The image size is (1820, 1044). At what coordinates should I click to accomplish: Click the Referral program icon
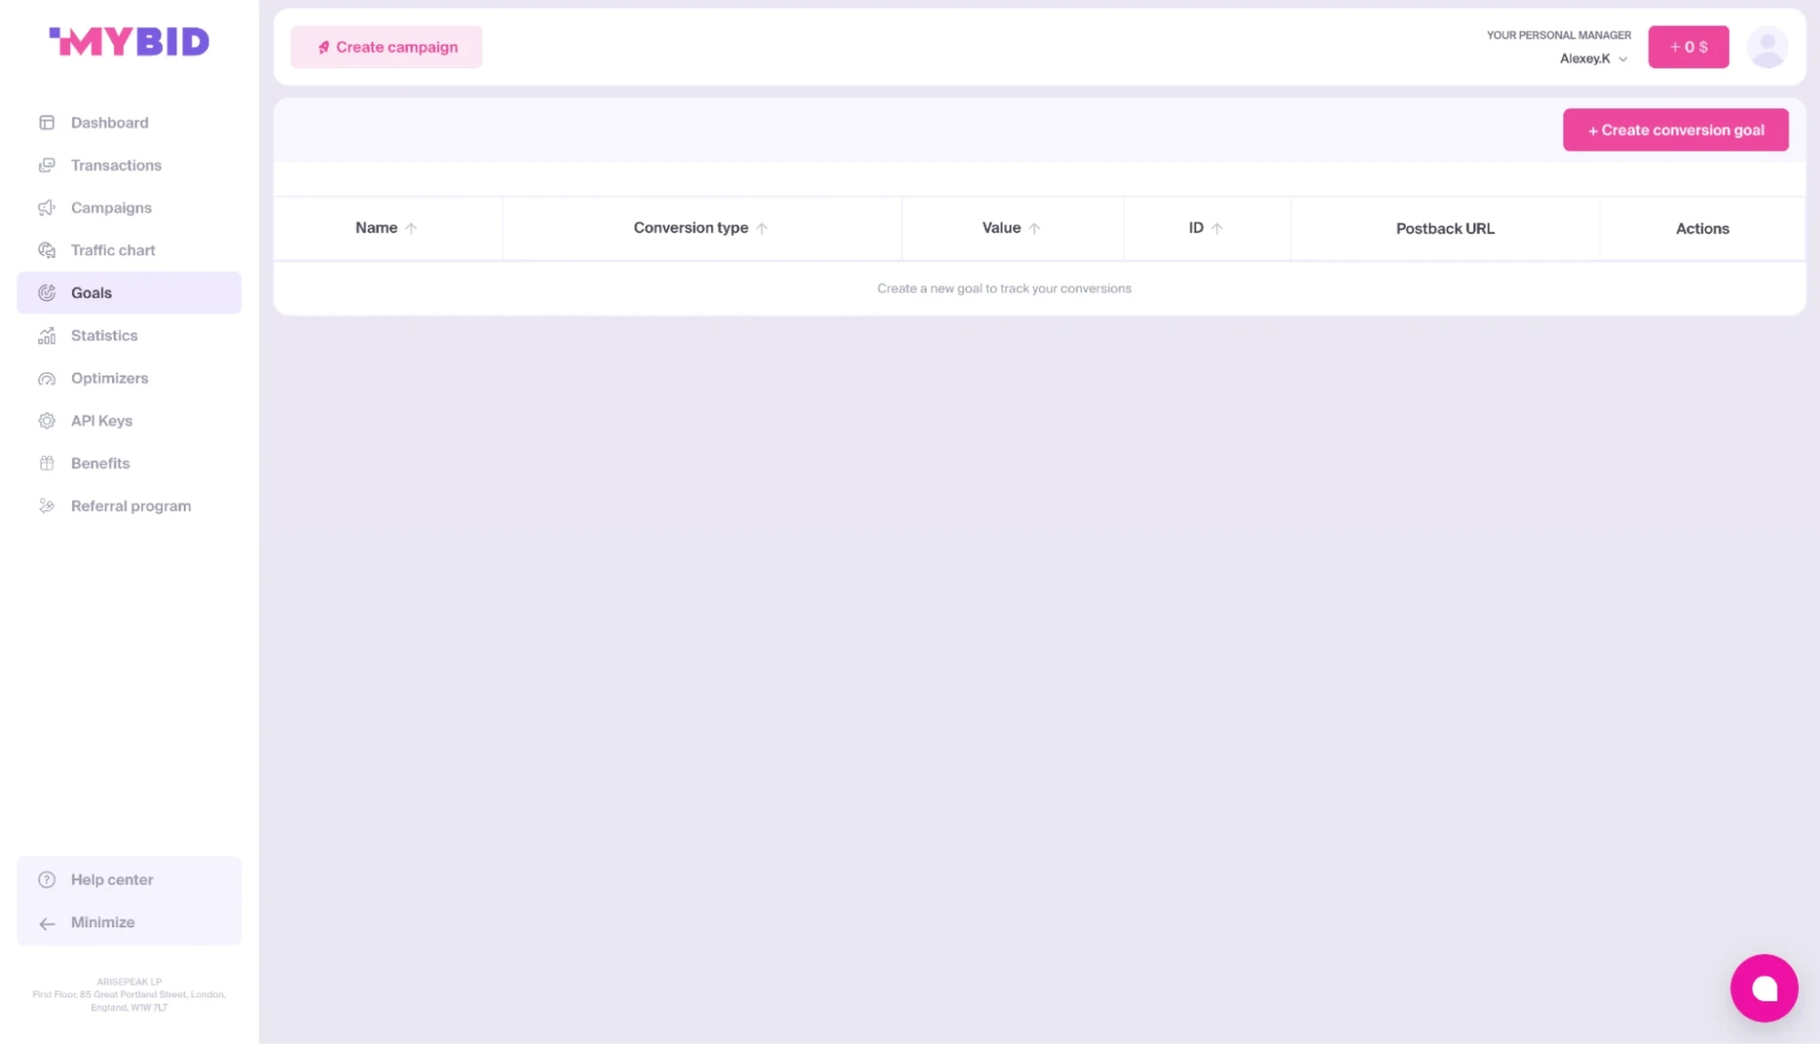tap(46, 506)
